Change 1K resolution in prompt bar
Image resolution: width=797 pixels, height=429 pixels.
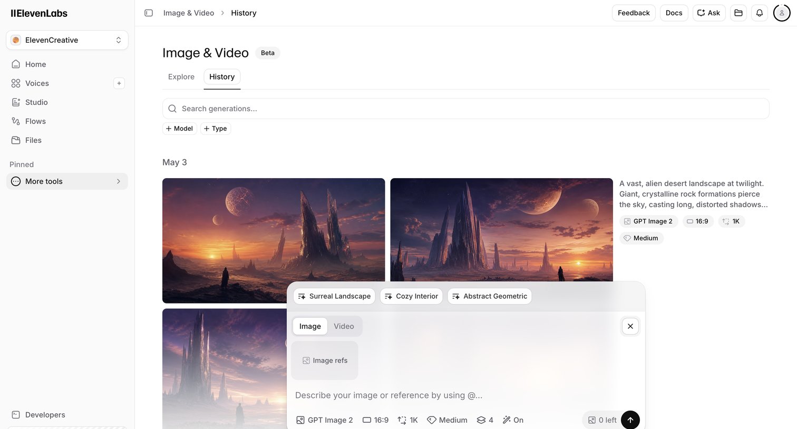[407, 420]
